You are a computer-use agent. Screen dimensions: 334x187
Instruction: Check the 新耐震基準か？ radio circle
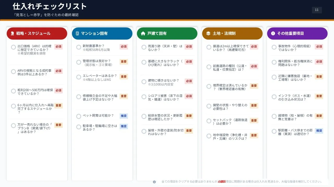[79, 47]
